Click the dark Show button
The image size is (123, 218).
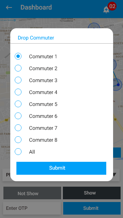(92, 193)
